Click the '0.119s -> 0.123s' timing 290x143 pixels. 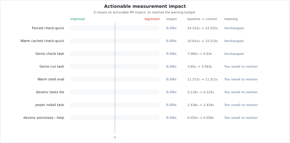point(200,92)
